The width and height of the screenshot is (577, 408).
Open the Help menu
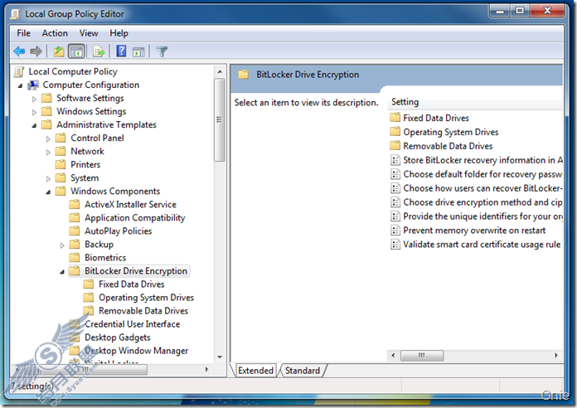[119, 33]
